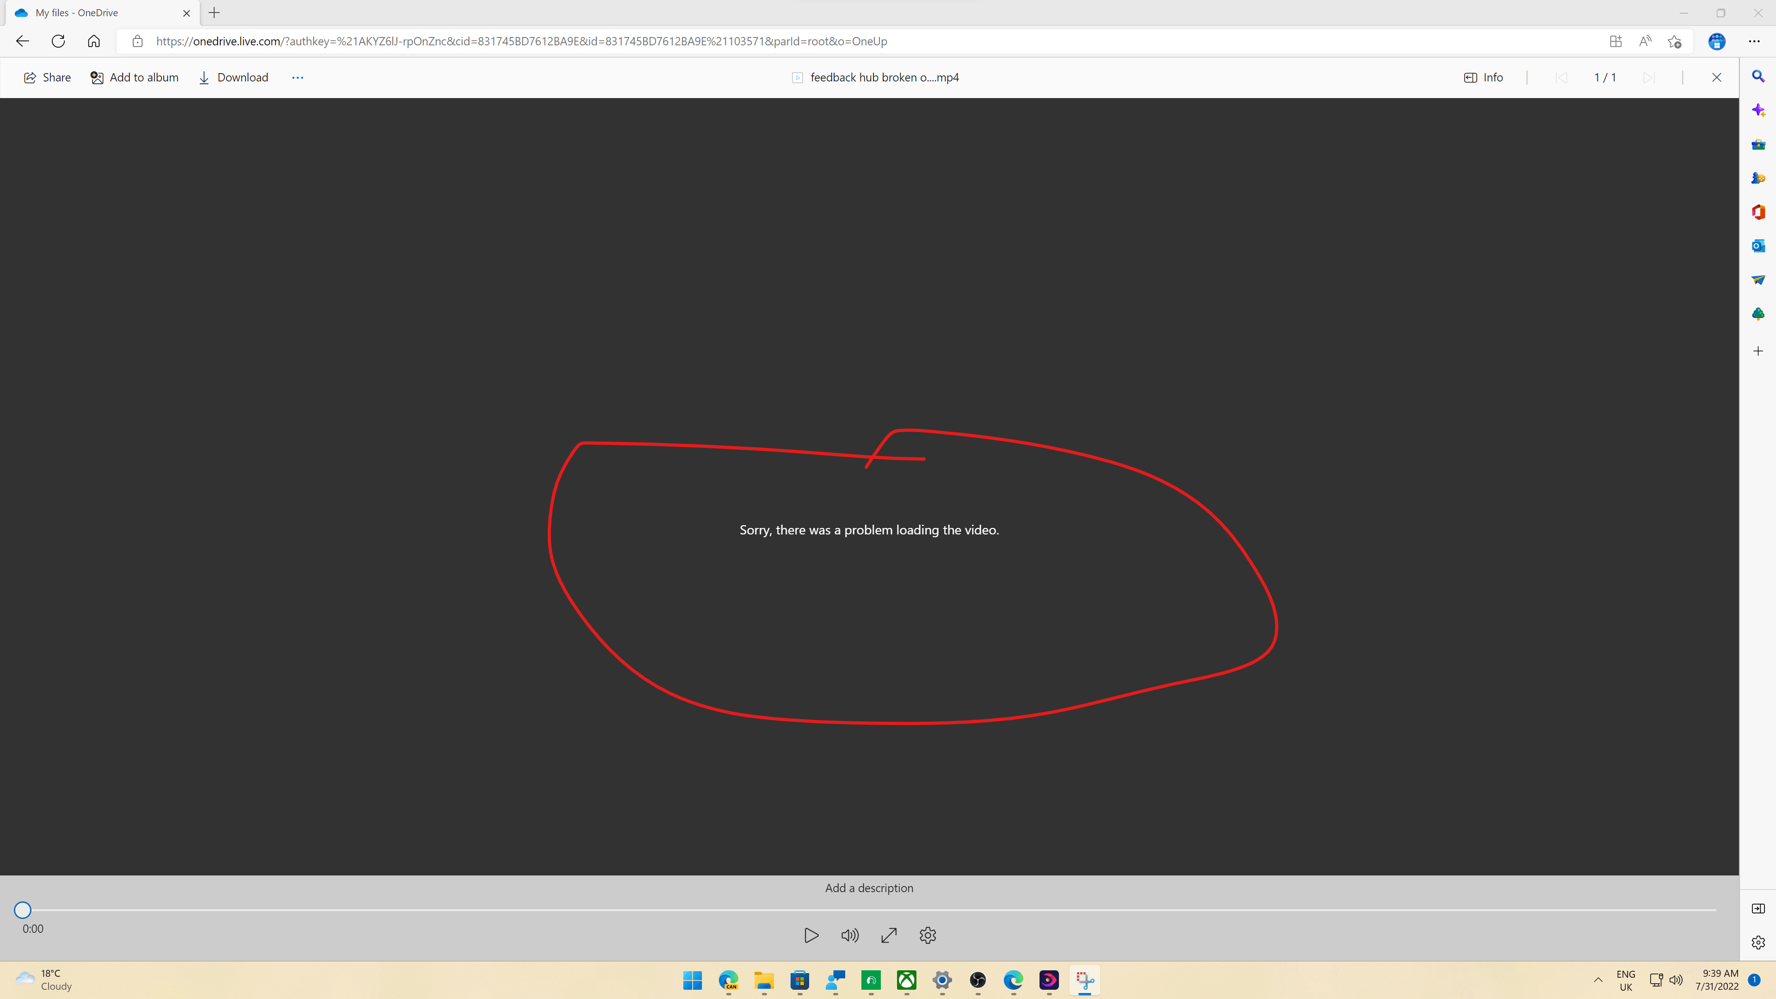Open the Share option
This screenshot has height=999, width=1776.
click(47, 77)
